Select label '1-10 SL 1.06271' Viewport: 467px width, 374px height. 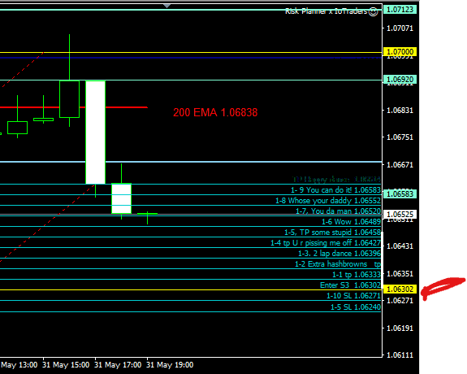[353, 296]
